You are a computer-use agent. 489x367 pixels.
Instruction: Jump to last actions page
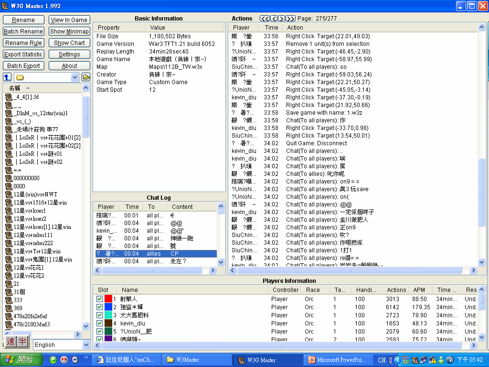point(290,19)
